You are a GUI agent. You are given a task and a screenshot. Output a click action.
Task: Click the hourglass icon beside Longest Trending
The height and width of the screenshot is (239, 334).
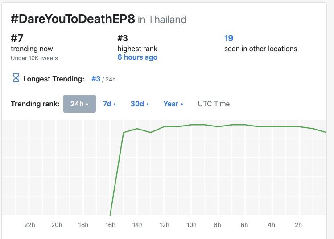click(16, 79)
